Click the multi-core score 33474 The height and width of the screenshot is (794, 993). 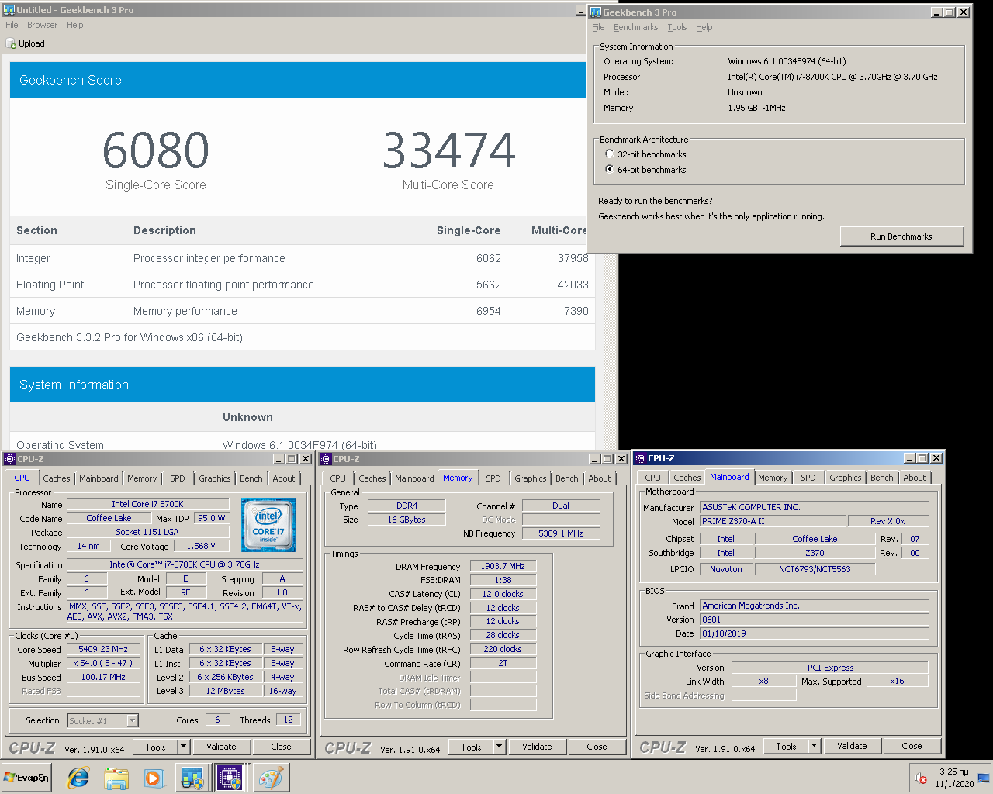pos(448,150)
